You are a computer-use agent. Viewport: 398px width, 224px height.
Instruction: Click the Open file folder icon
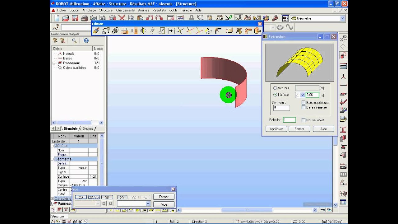click(66, 18)
